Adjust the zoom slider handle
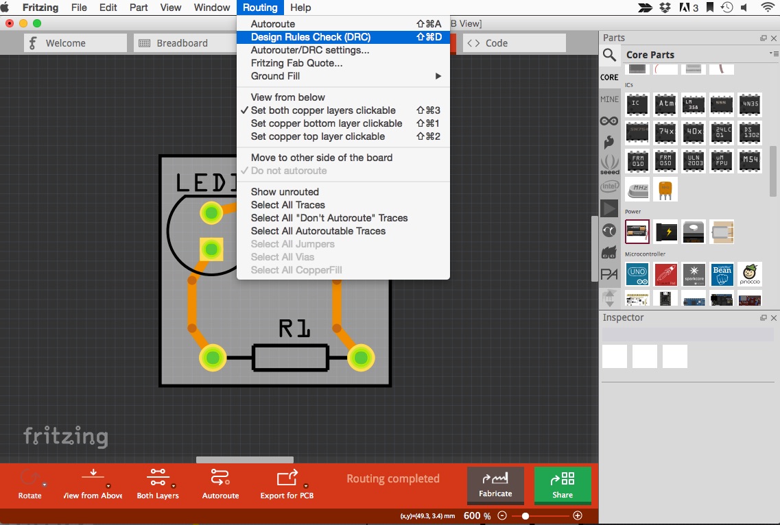This screenshot has height=525, width=780. (525, 516)
